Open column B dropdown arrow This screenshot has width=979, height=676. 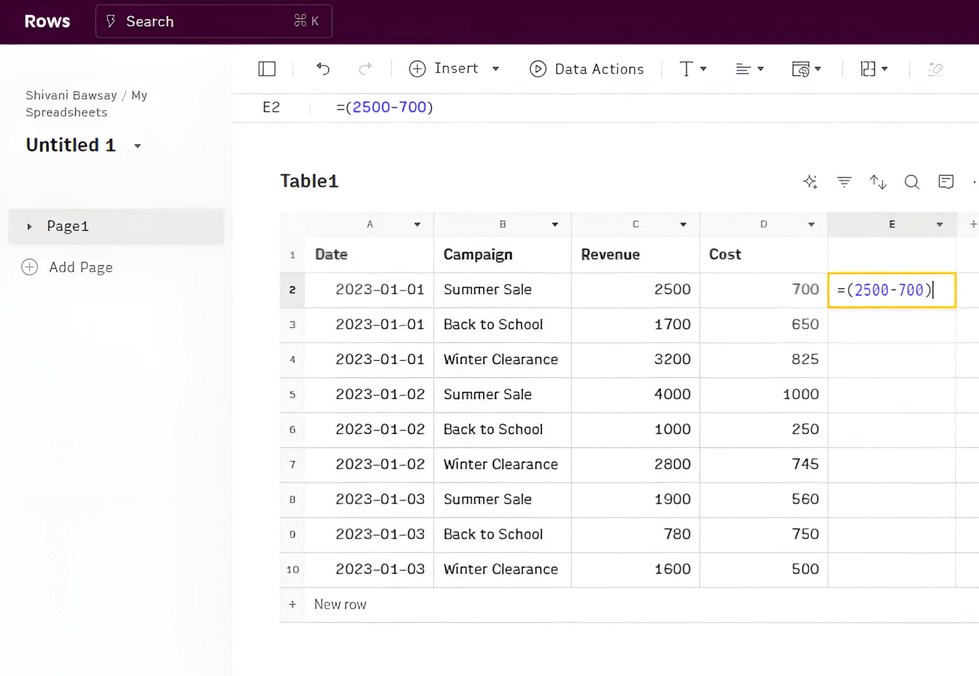[555, 225]
